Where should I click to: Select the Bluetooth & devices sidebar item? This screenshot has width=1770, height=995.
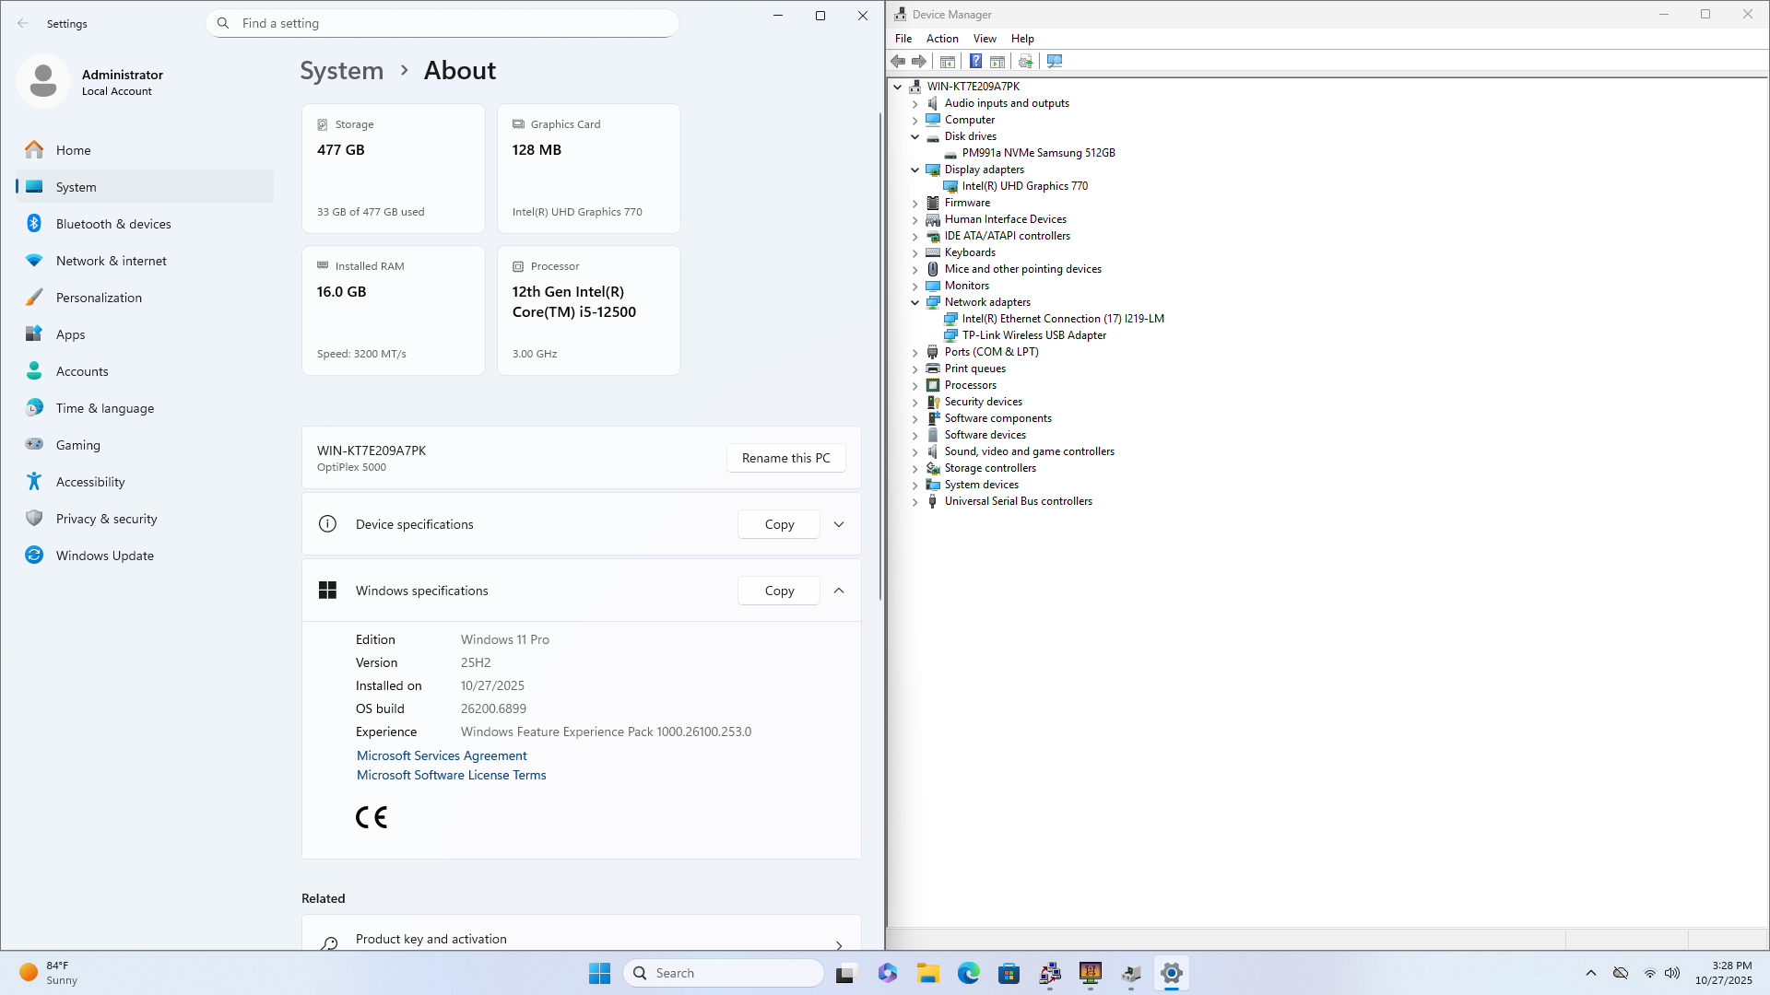(x=113, y=224)
